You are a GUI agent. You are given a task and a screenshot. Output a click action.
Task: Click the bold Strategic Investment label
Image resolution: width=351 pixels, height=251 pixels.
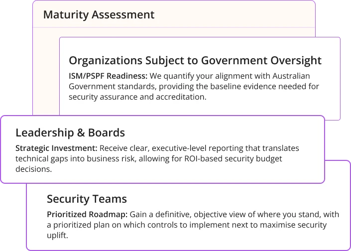pyautogui.click(x=56, y=148)
